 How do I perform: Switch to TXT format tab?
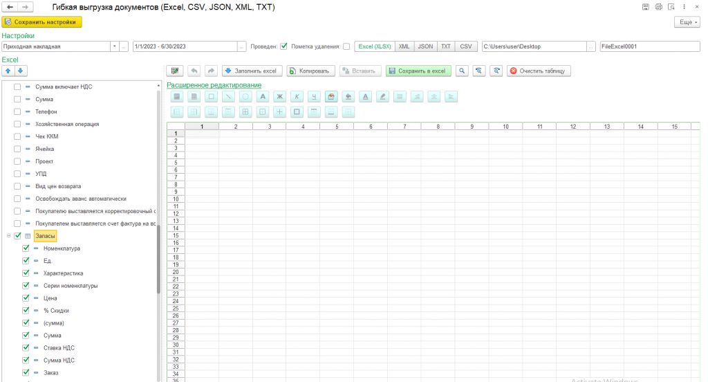(x=446, y=46)
